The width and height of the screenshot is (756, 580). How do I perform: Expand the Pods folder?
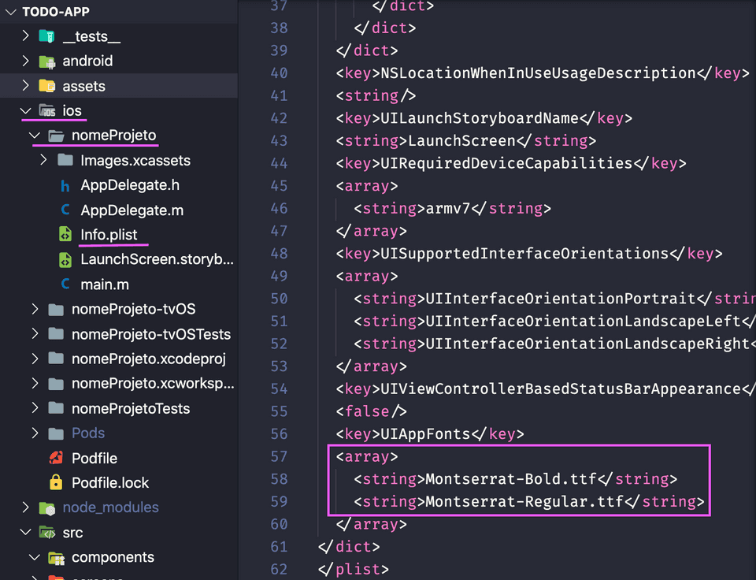[35, 433]
